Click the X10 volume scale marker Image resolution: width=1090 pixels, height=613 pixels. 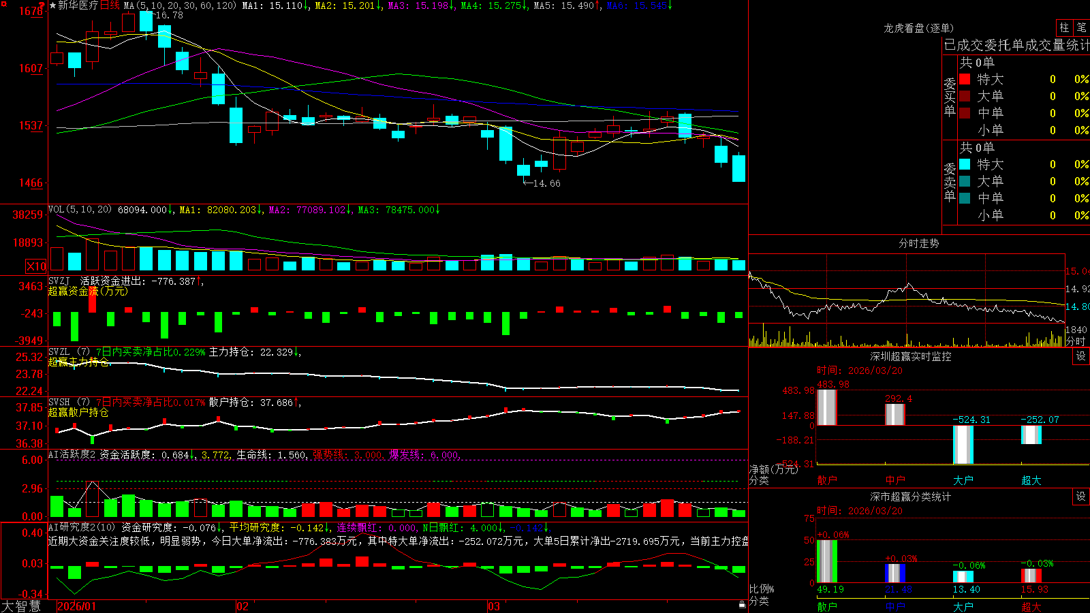(36, 266)
